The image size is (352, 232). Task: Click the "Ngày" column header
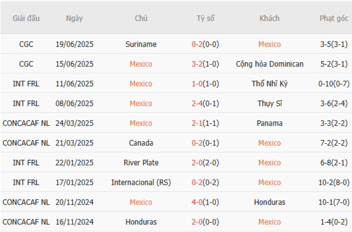coord(74,18)
